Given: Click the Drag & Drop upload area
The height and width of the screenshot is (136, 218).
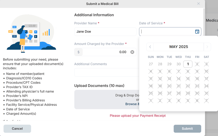Looking at the screenshot, I should 107,99.
